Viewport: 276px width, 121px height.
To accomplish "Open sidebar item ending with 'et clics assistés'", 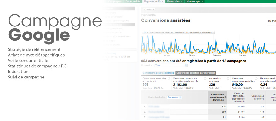I will 116,21.
